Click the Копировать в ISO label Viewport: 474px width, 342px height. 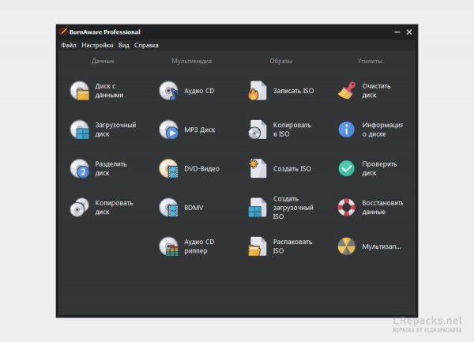pos(292,130)
